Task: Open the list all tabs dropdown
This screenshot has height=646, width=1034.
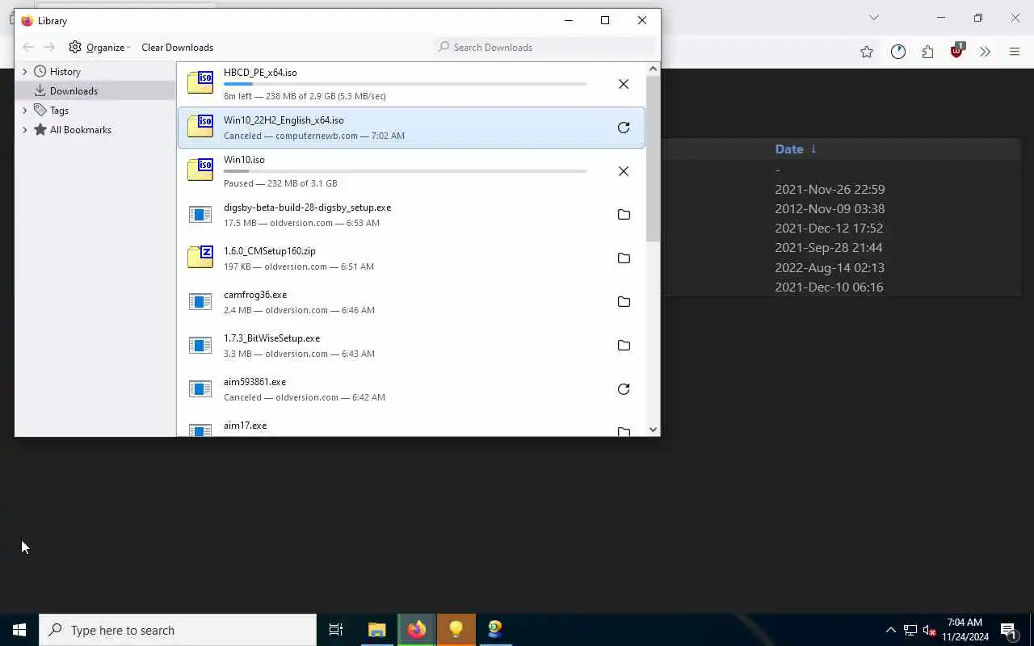Action: (x=873, y=18)
